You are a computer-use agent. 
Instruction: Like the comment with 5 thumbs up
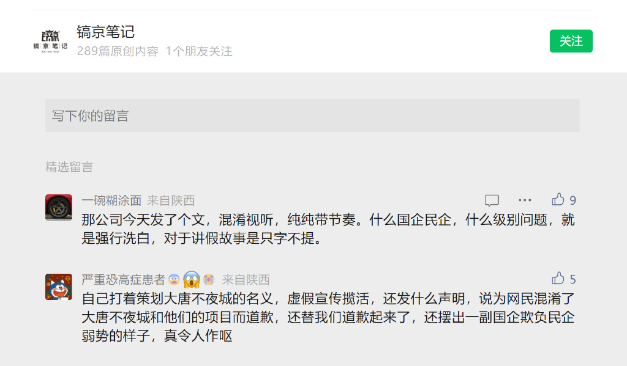(x=558, y=278)
